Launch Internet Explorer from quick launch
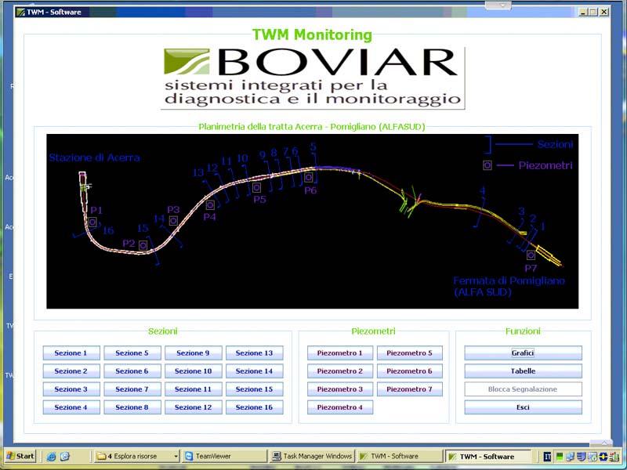627x470 pixels. point(51,457)
